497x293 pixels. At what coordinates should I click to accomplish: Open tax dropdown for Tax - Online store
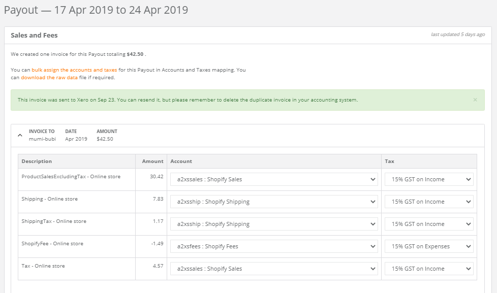(x=429, y=269)
